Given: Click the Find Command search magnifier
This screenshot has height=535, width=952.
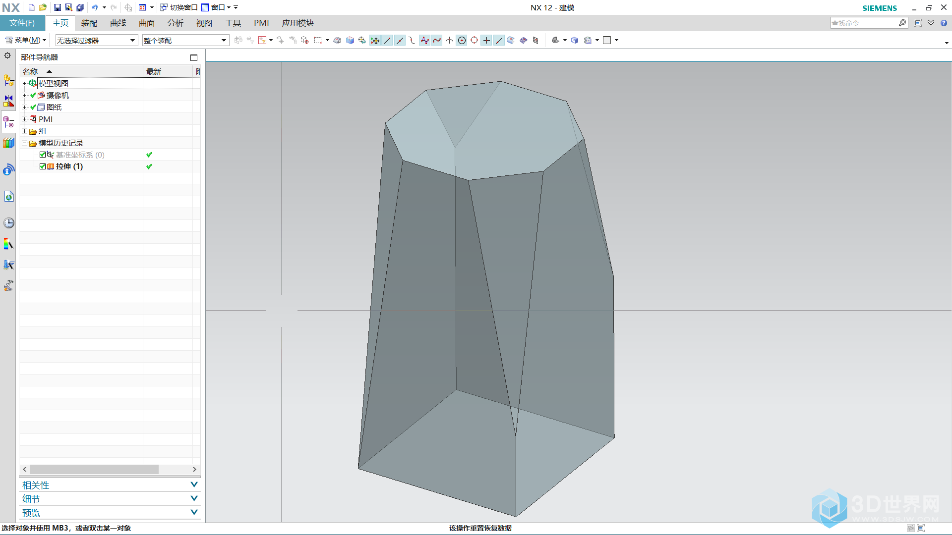Looking at the screenshot, I should click(902, 23).
